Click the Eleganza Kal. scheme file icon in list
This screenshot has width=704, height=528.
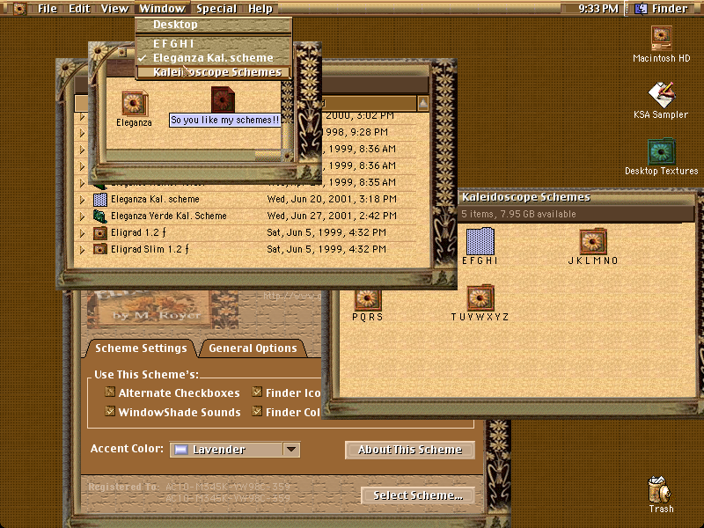99,199
